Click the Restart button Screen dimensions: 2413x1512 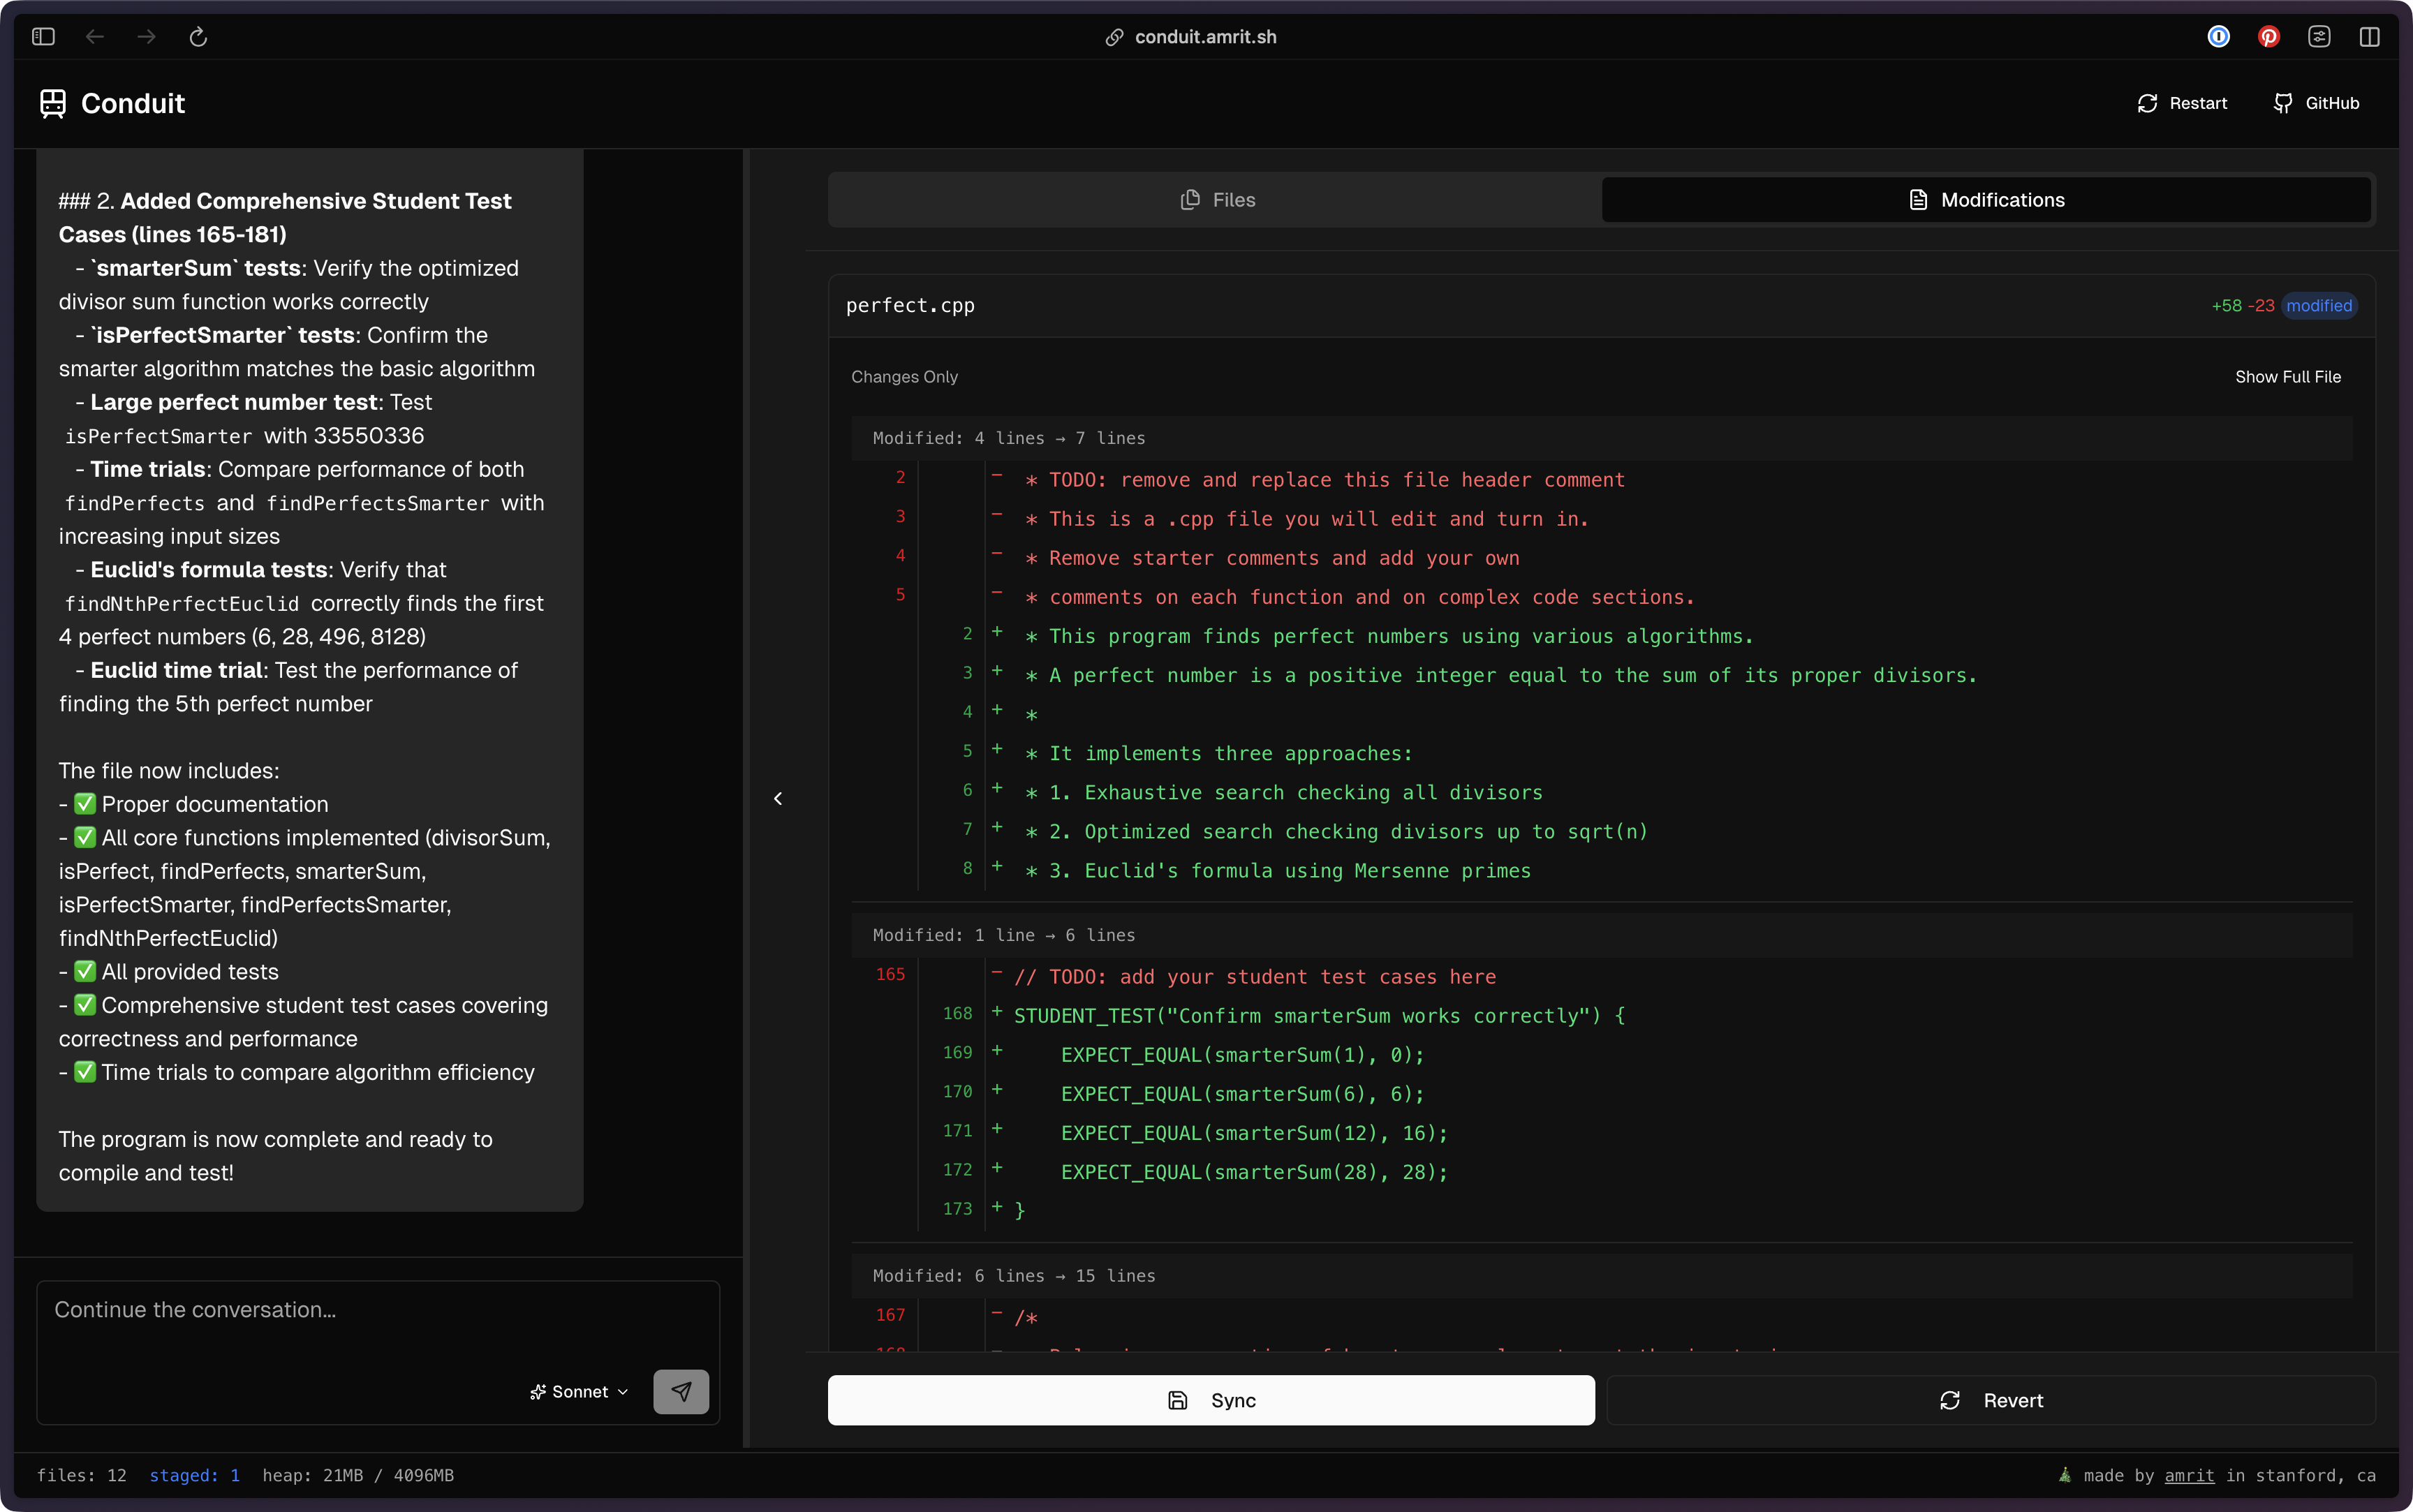[x=2182, y=103]
